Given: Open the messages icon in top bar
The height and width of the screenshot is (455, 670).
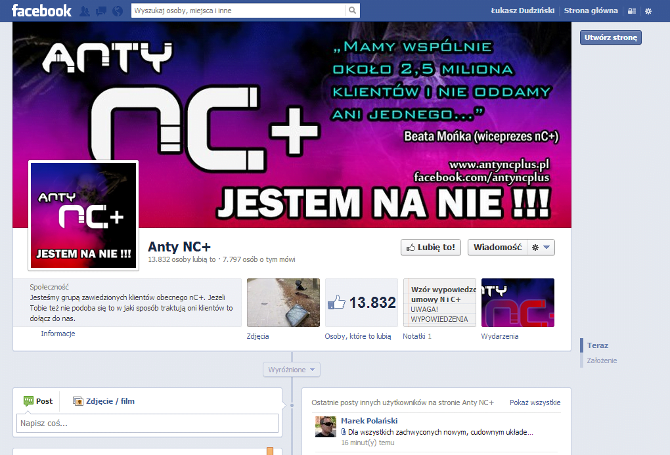Looking at the screenshot, I should pyautogui.click(x=100, y=11).
